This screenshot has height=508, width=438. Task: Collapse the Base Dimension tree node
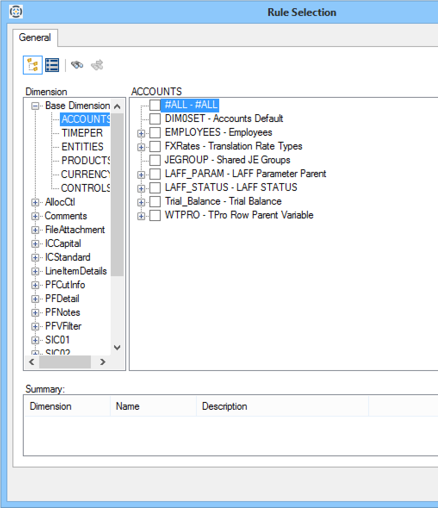point(35,106)
